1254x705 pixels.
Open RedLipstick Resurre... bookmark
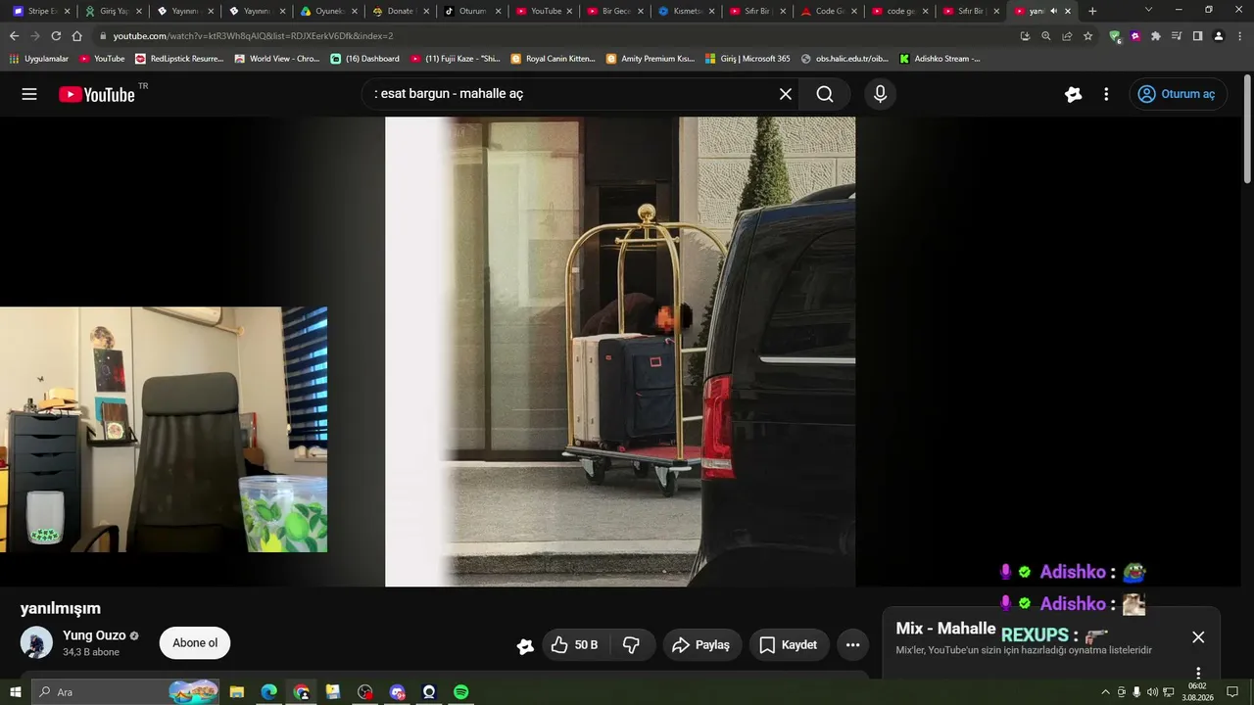pos(180,59)
